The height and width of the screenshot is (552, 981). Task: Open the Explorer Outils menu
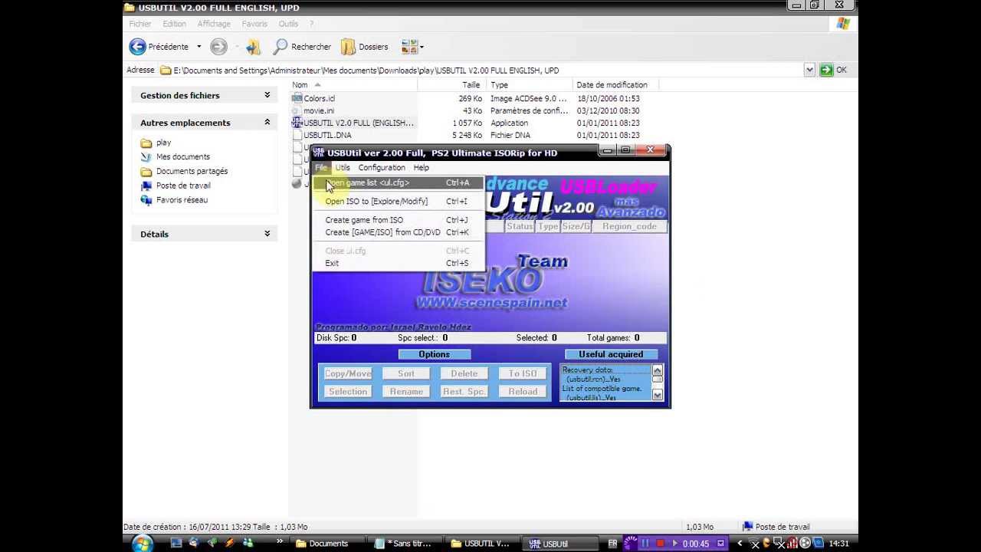(288, 24)
